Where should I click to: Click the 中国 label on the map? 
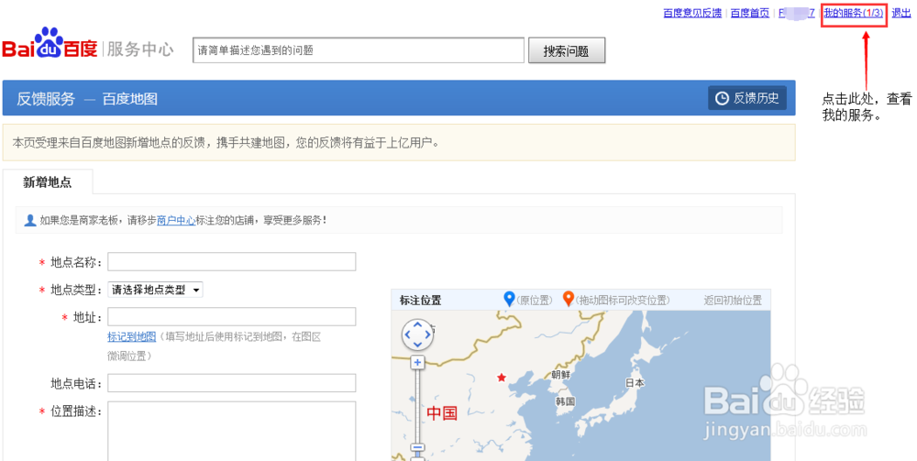[x=442, y=413]
